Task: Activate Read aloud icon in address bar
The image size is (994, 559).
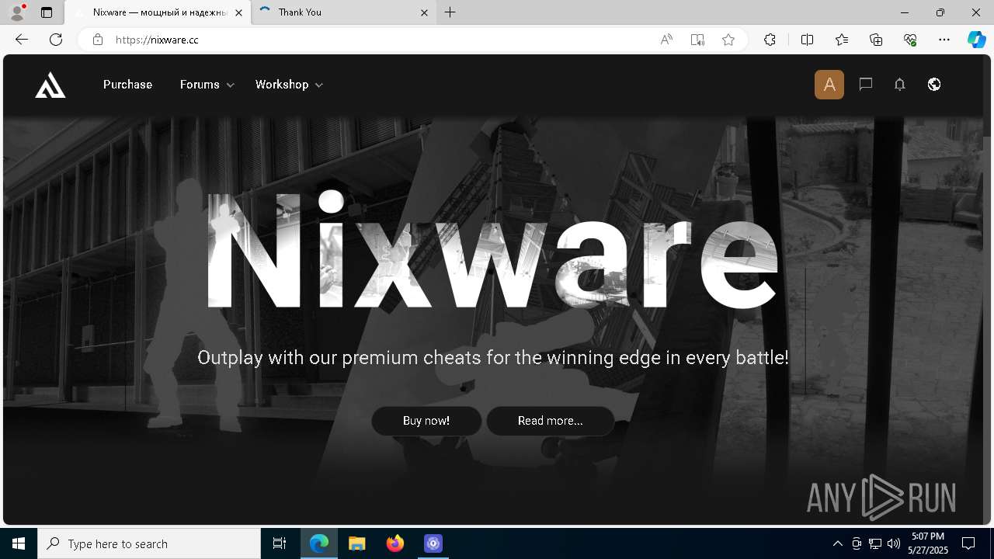Action: (666, 40)
